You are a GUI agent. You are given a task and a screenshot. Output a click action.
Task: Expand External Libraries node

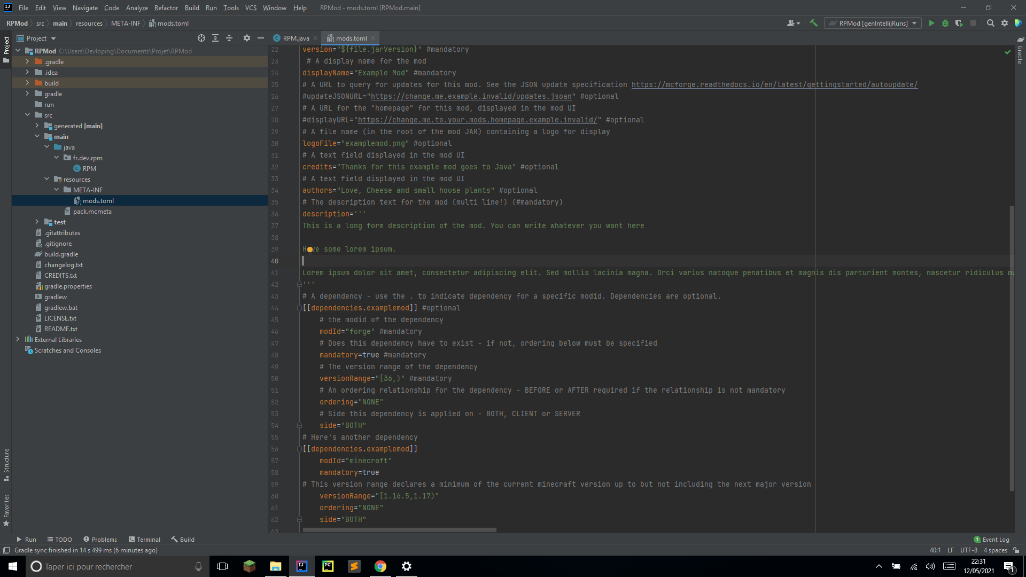pos(18,339)
